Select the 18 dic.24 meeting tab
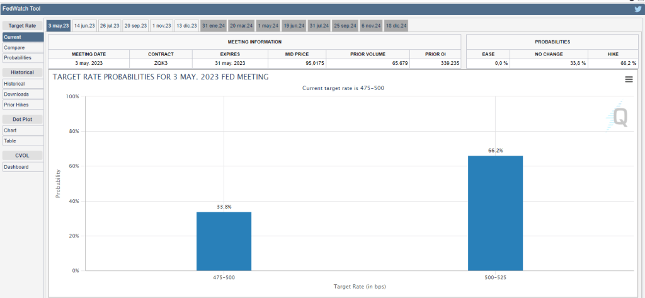The height and width of the screenshot is (298, 645). tap(396, 26)
